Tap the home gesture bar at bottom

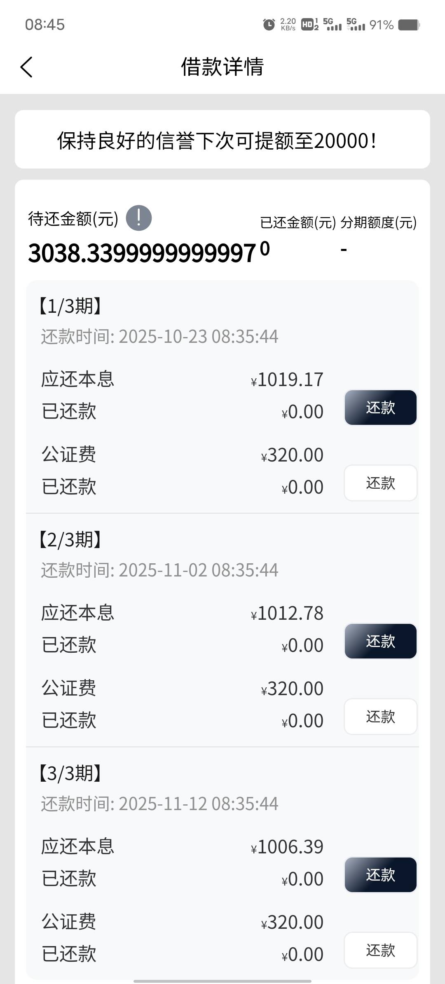[x=222, y=981]
